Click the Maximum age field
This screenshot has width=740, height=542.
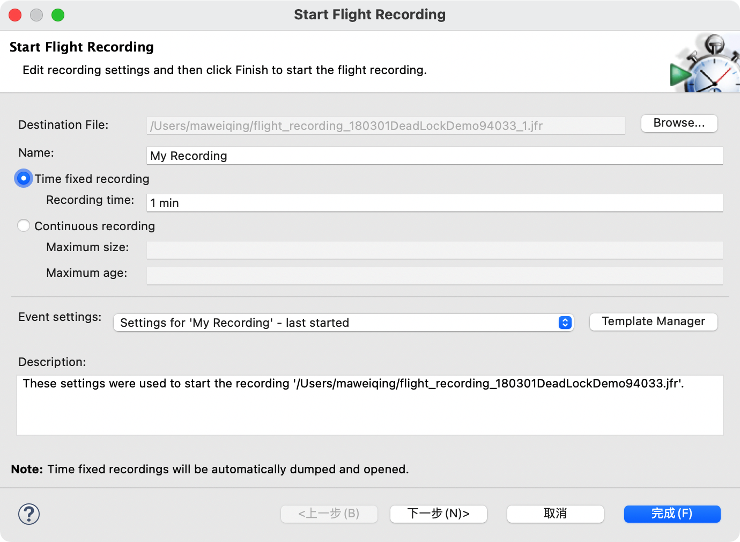click(434, 276)
